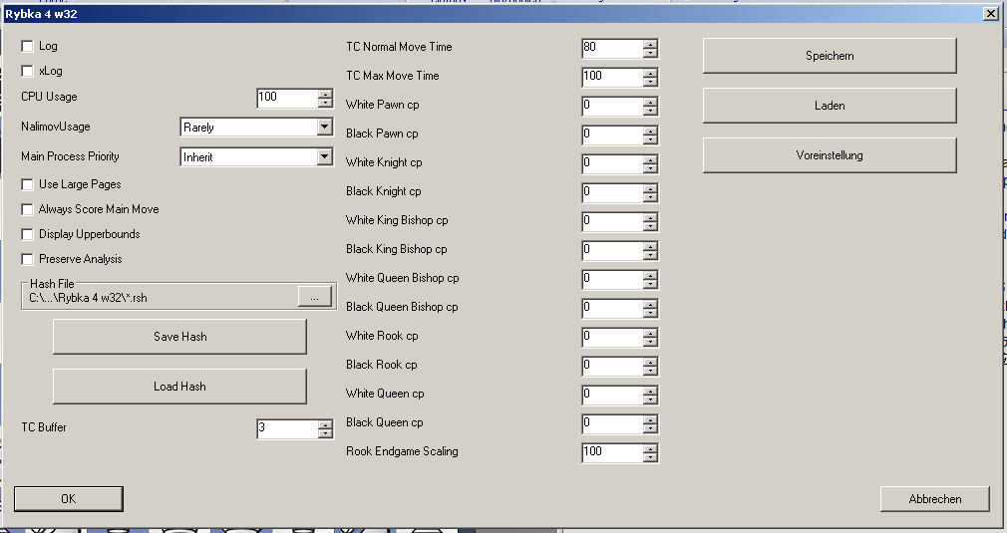Screen dimensions: 1007x533
Task: Click the White Rook cp field
Action: coord(612,337)
